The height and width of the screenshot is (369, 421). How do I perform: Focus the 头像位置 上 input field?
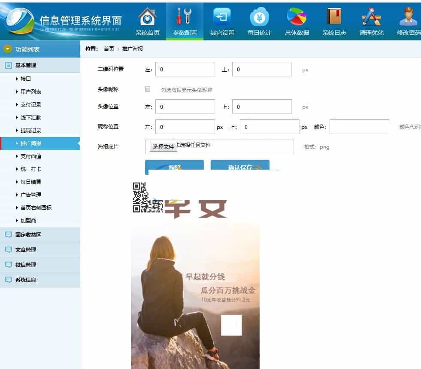coord(262,107)
